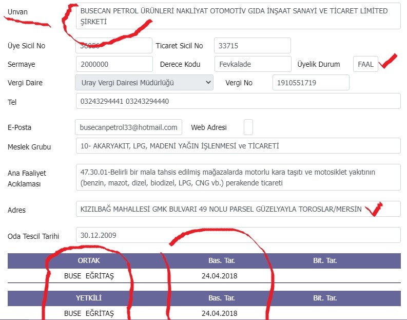This screenshot has height=320, width=407.
Task: Click the Derece Kodu label
Action: click(180, 64)
